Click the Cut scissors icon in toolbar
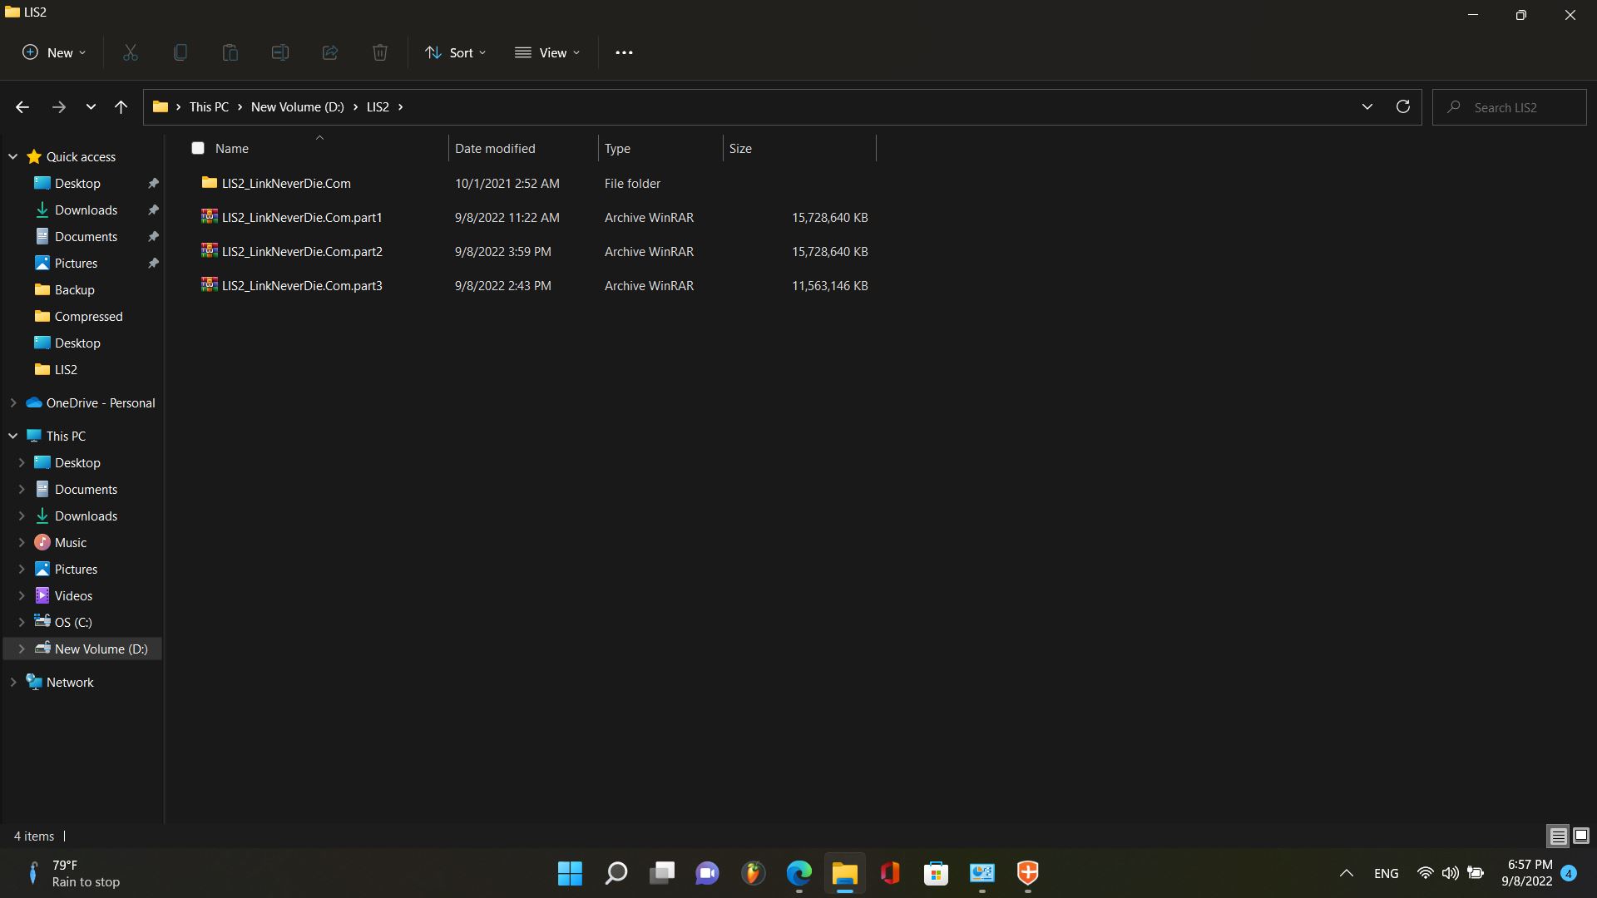The image size is (1597, 898). [131, 52]
